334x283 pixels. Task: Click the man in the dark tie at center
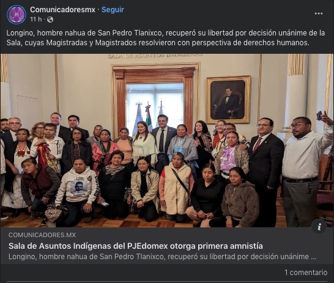pyautogui.click(x=163, y=141)
